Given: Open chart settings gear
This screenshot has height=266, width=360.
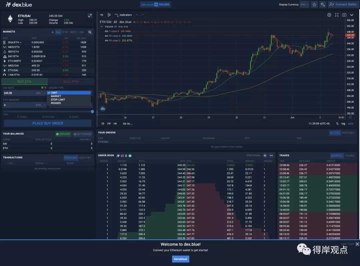Looking at the screenshot, I should tap(329, 15).
